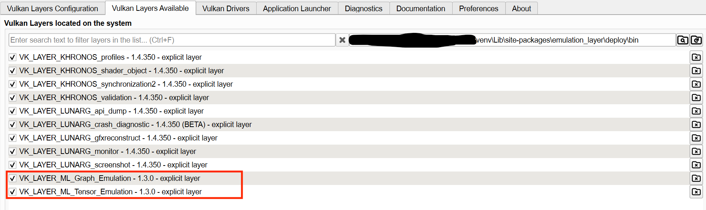Remove folder for VK_LAYER_ML_Graph_Emulation

pos(696,178)
